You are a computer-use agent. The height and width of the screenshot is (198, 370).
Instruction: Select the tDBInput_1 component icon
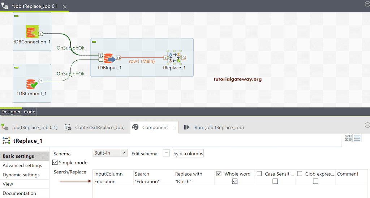pyautogui.click(x=109, y=58)
